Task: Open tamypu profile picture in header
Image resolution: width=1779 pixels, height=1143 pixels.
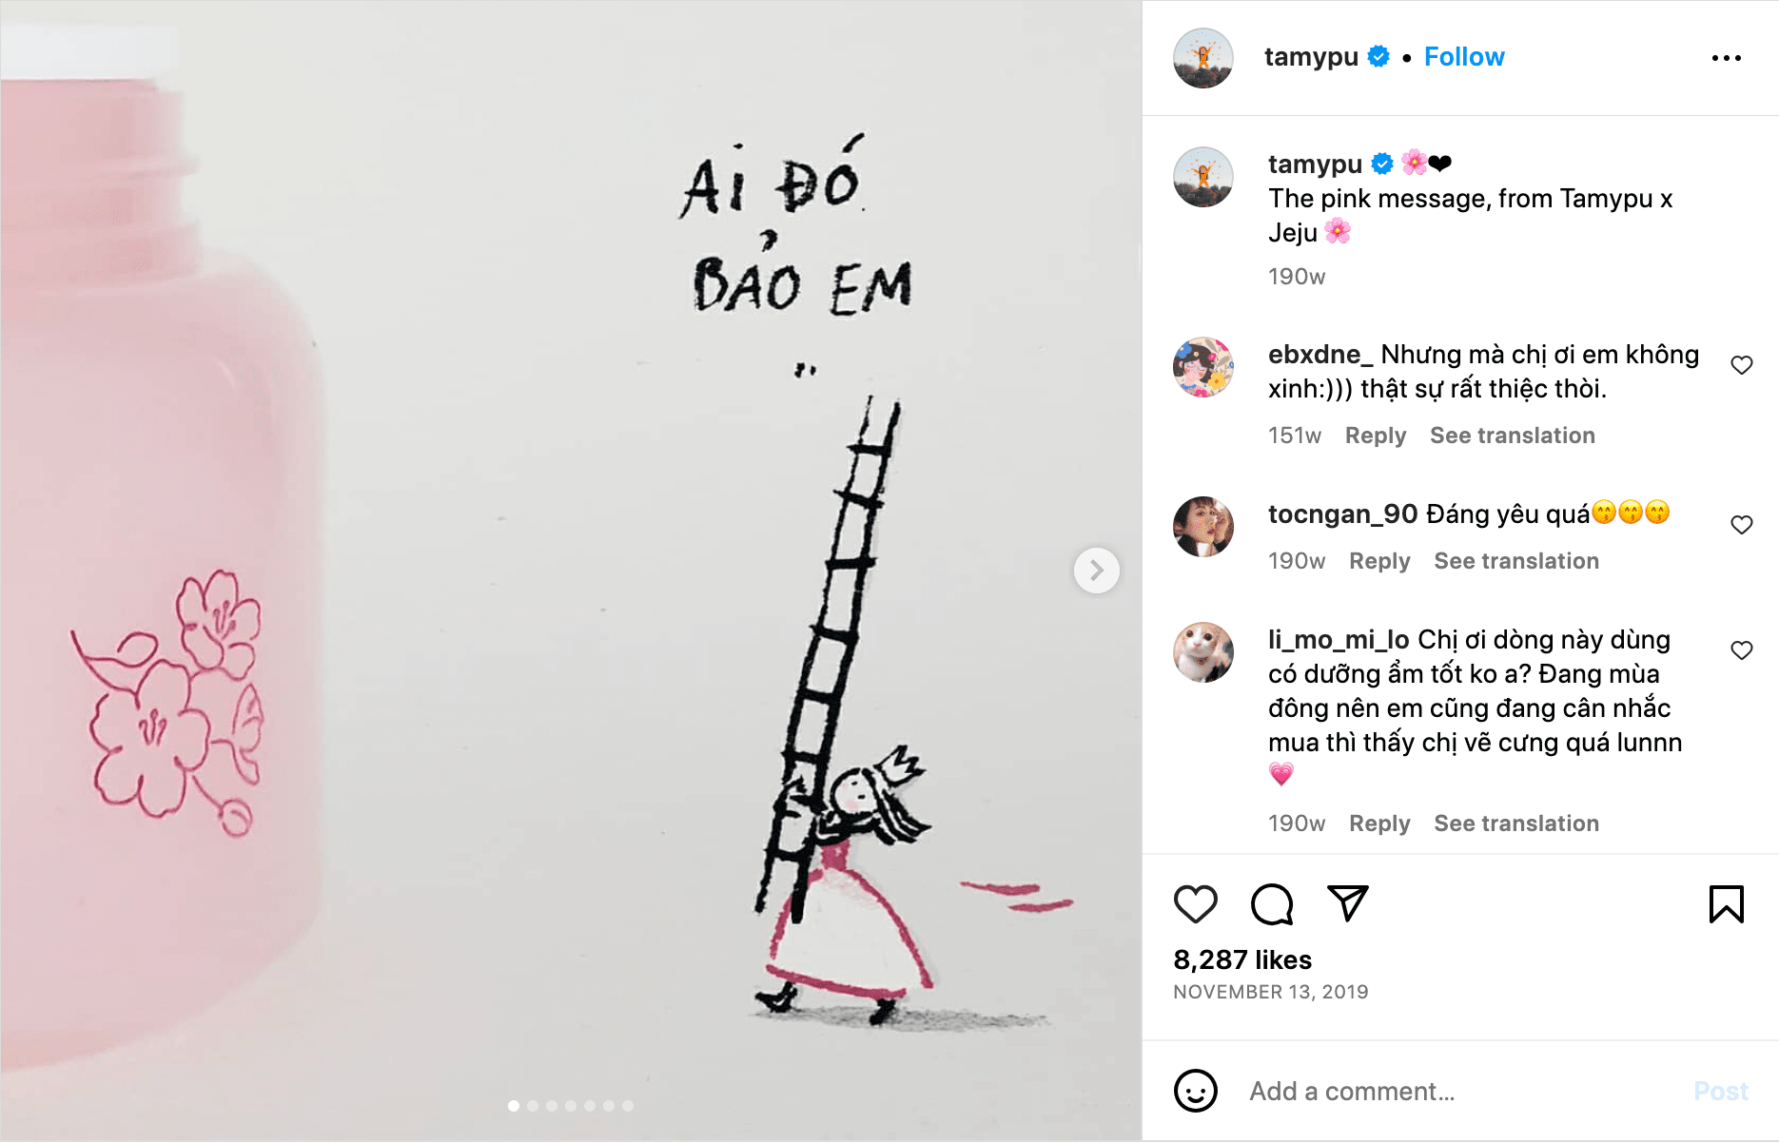Action: point(1203,58)
